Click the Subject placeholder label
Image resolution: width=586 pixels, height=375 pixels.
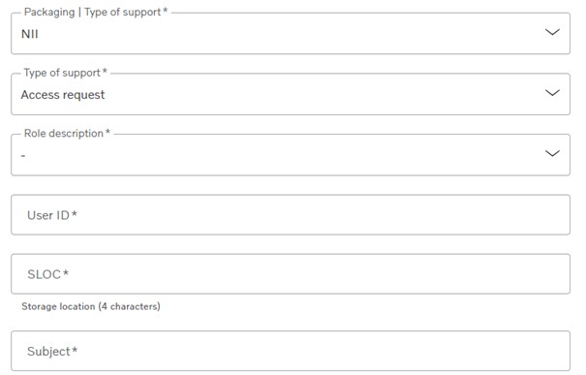[x=52, y=352]
